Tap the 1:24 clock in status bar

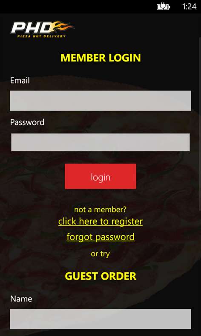click(190, 7)
